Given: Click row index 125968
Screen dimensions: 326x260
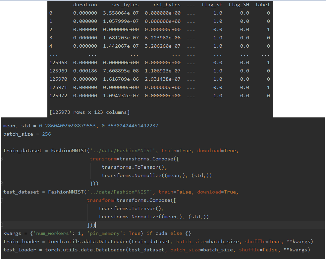Looking at the screenshot, I should pos(58,63).
